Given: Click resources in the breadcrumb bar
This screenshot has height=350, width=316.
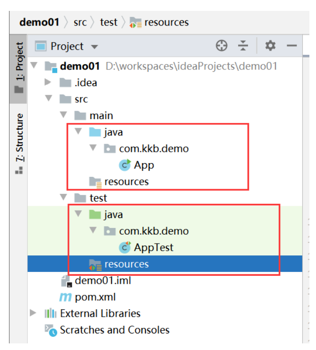Looking at the screenshot, I should pos(166,22).
